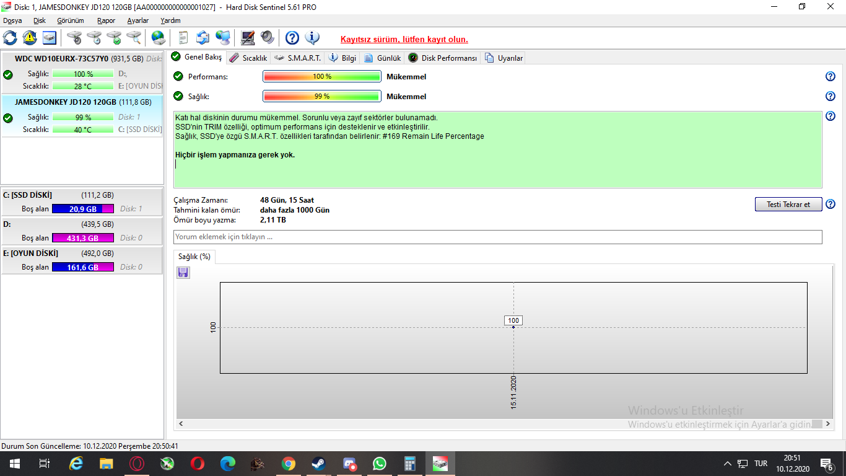Open Google Chrome from the taskbar
The width and height of the screenshot is (846, 476).
[288, 464]
